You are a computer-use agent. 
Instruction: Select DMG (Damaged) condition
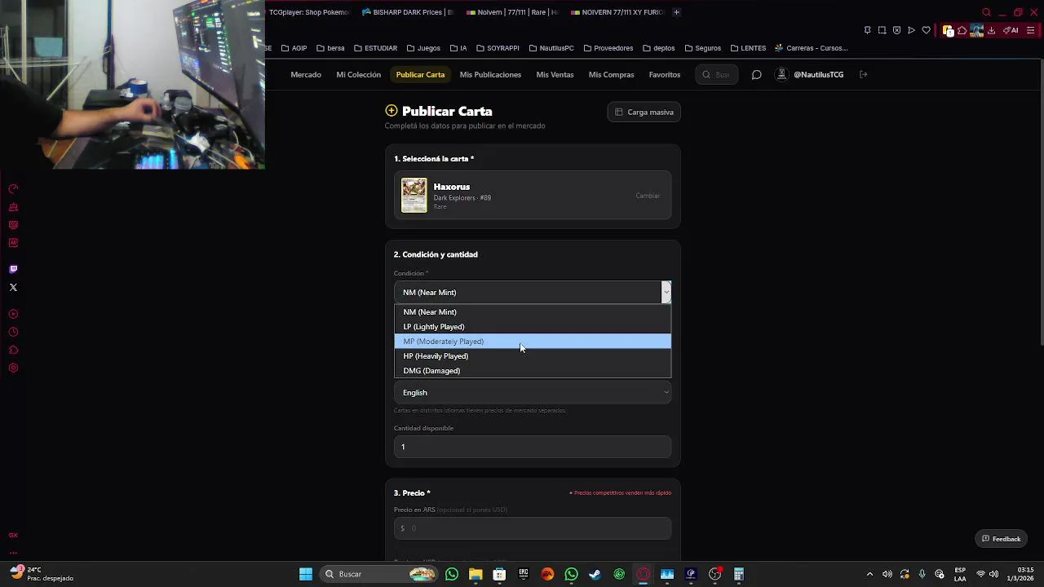[533, 371]
